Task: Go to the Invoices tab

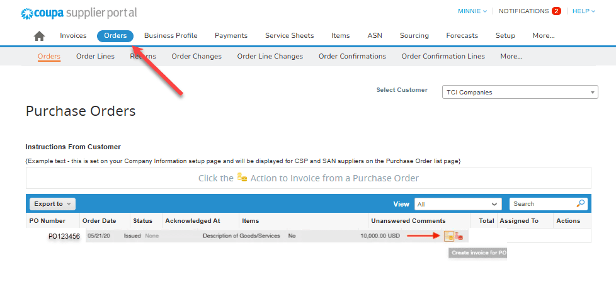Action: (x=73, y=36)
